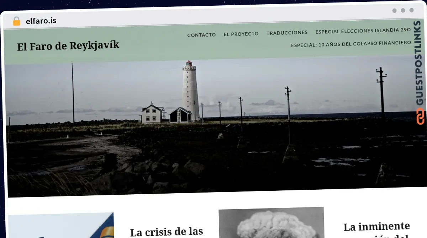Image resolution: width=427 pixels, height=238 pixels.
Task: Open the article 'La crisis de las'
Action: coord(166,231)
